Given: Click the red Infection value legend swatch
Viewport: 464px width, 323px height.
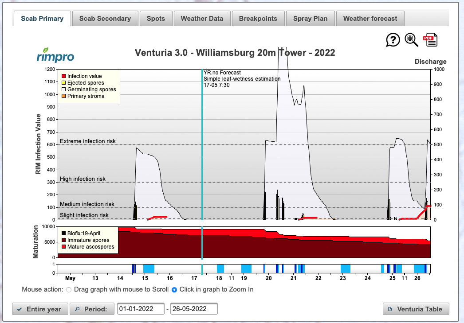Looking at the screenshot, I should pyautogui.click(x=63, y=76).
